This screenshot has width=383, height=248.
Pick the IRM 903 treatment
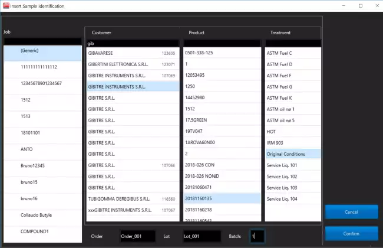click(293, 143)
